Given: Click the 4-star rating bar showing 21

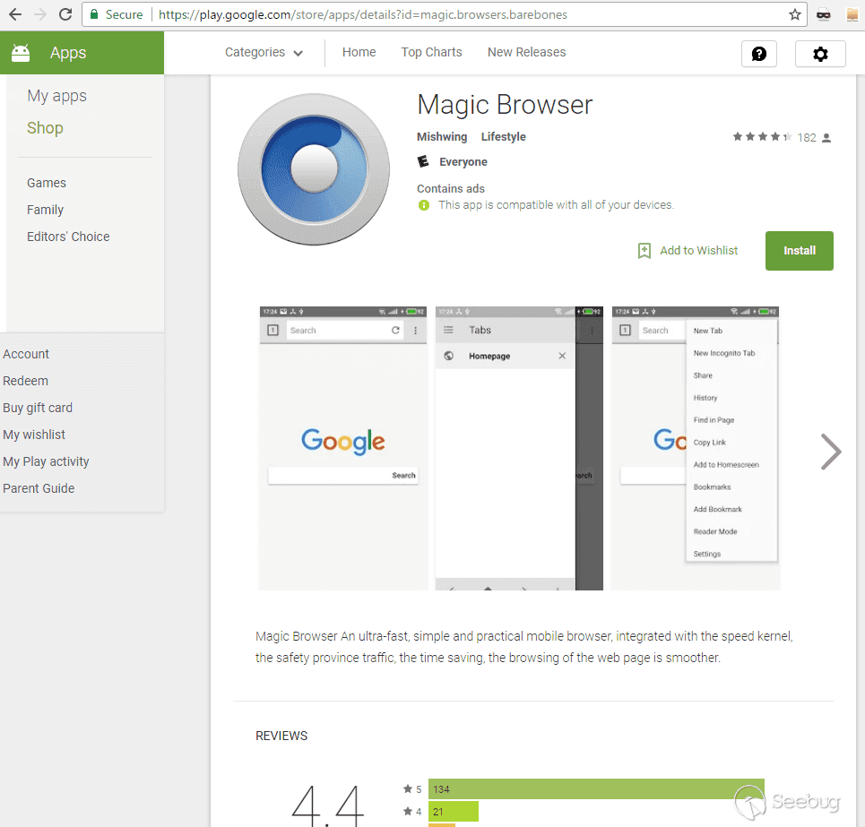Looking at the screenshot, I should 453,812.
